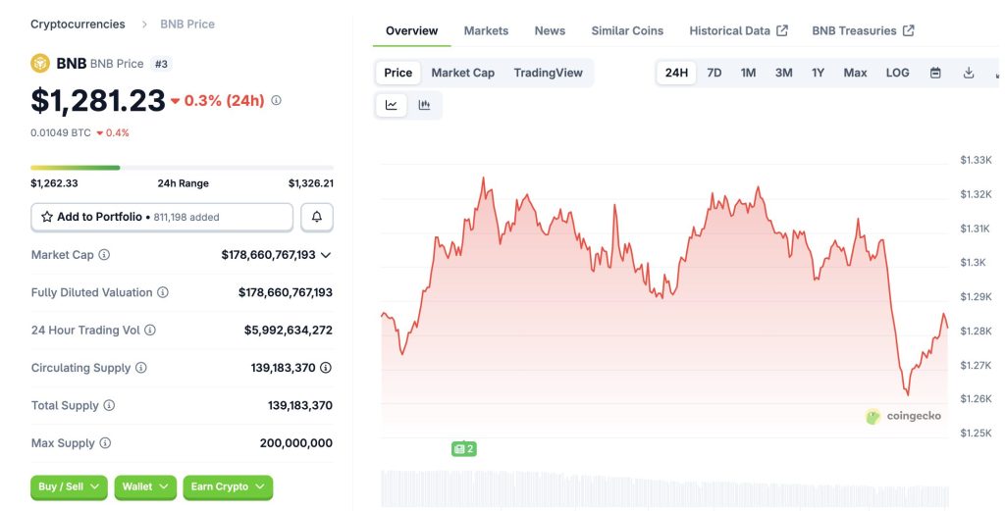Click the info icon beside Market Cap
The image size is (1005, 511).
pyautogui.click(x=104, y=255)
